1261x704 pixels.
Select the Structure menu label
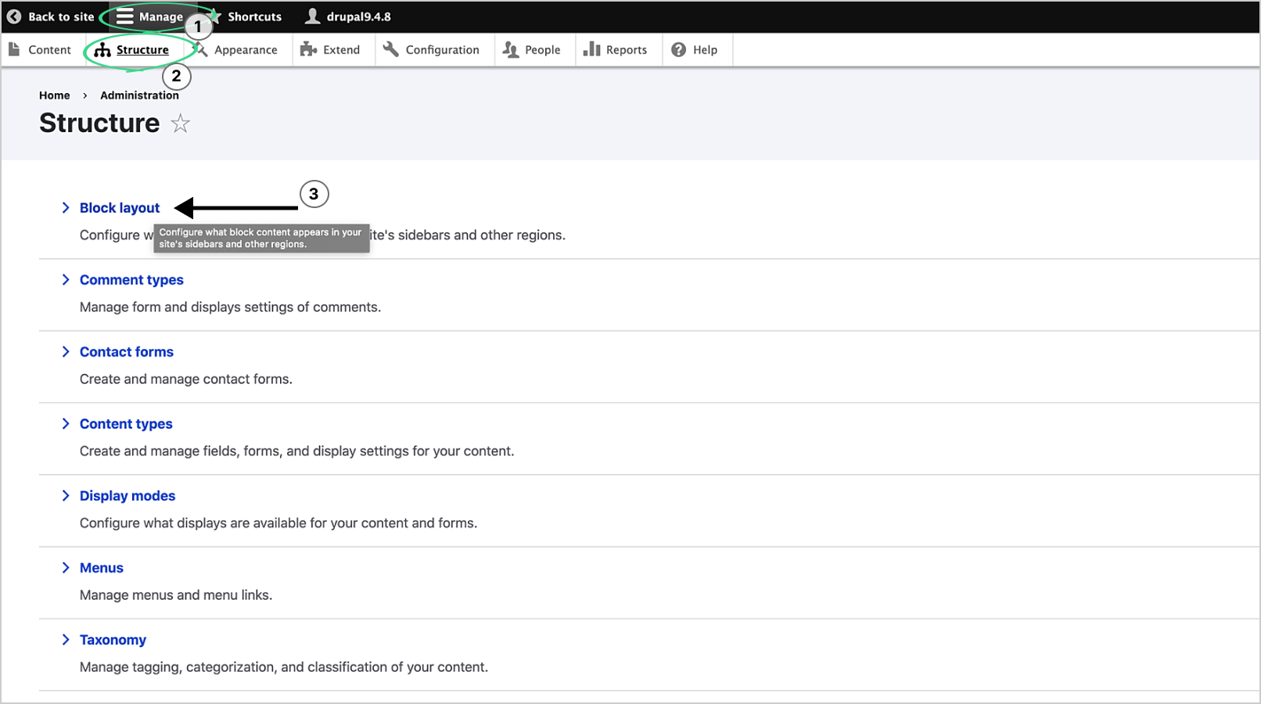pos(142,49)
